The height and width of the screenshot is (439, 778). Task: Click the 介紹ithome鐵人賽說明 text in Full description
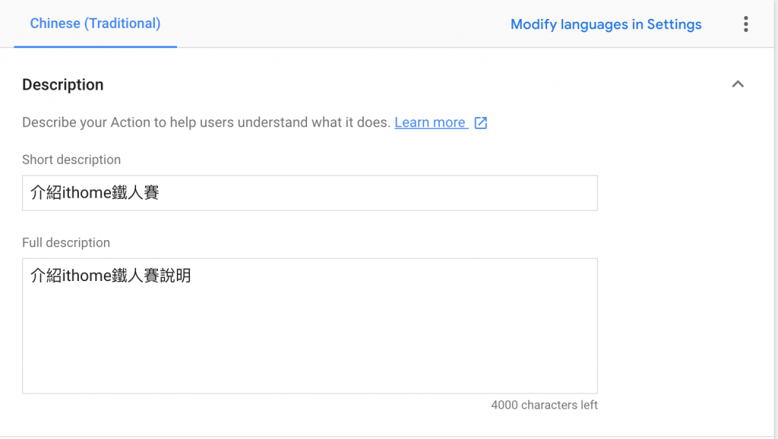[x=111, y=276]
